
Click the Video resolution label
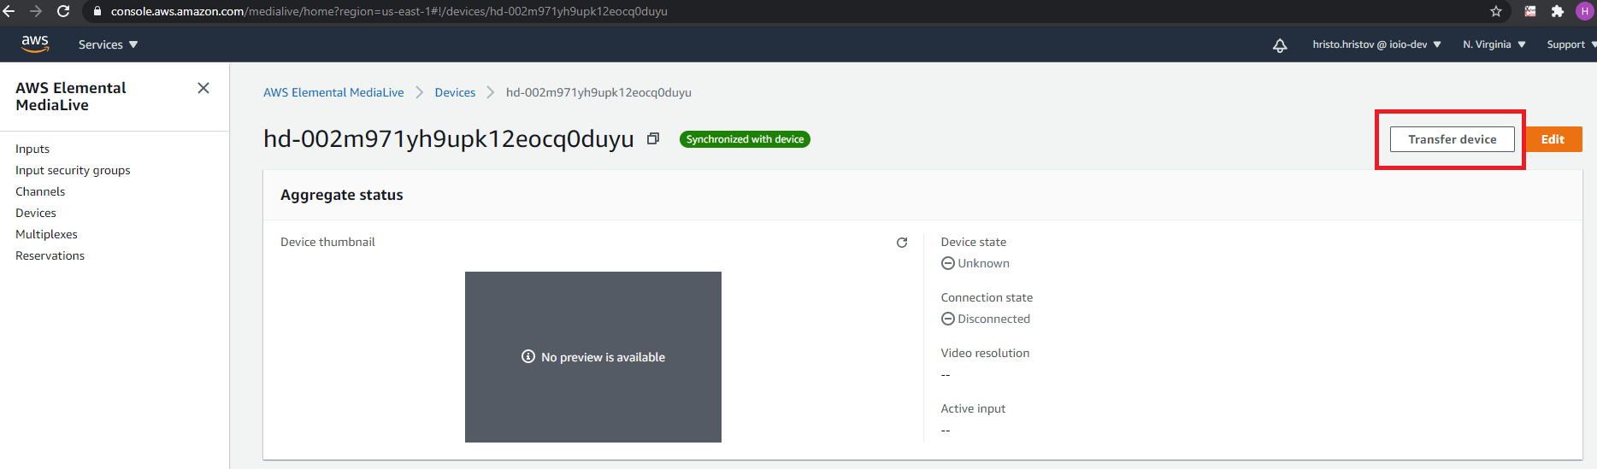[x=985, y=353]
